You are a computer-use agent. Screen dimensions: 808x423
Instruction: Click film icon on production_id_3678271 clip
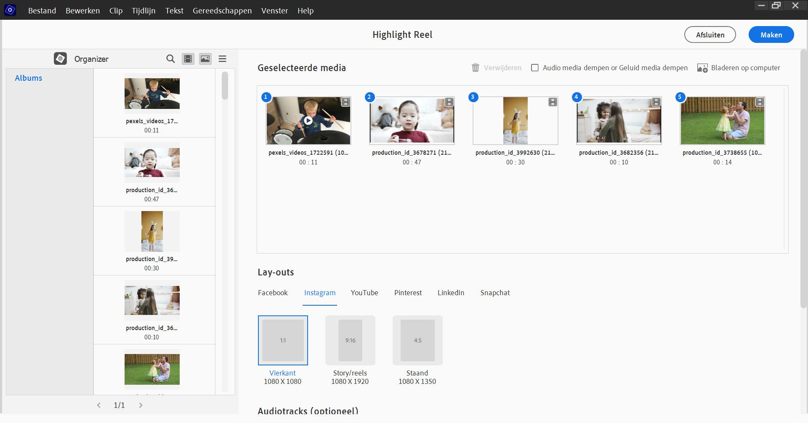(x=449, y=102)
